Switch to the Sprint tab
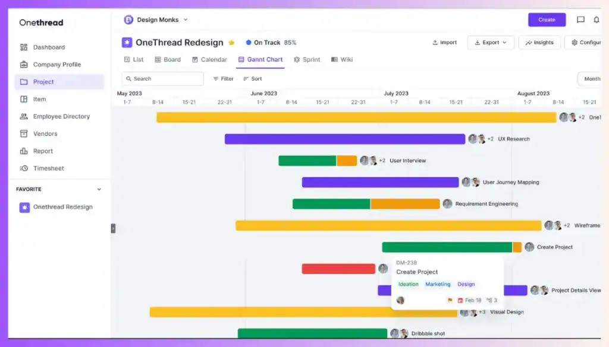 tap(307, 60)
